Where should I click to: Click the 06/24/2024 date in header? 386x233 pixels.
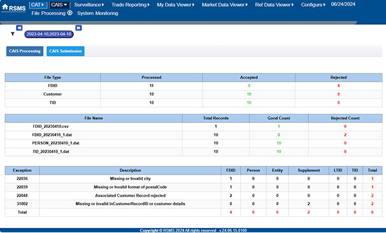pos(343,4)
